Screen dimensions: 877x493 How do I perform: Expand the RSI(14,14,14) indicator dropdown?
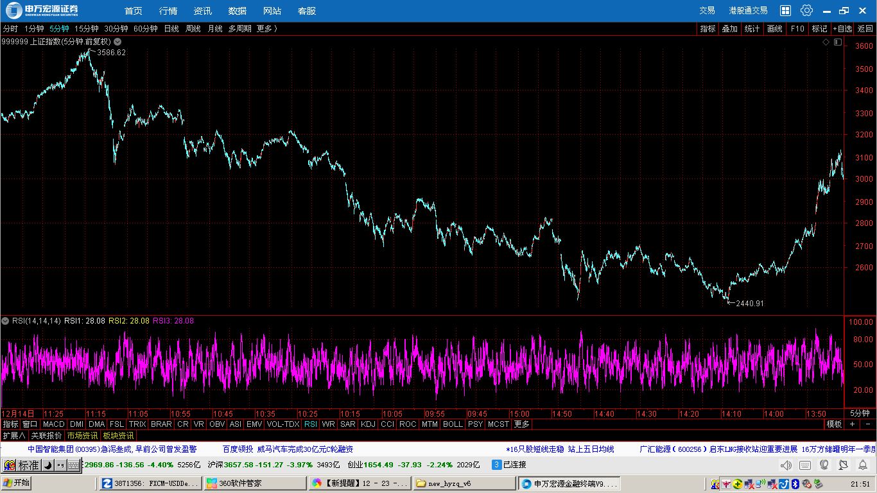(5, 320)
